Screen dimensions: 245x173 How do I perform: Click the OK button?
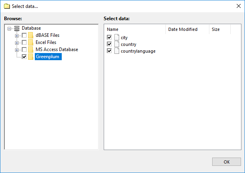coord(226,162)
